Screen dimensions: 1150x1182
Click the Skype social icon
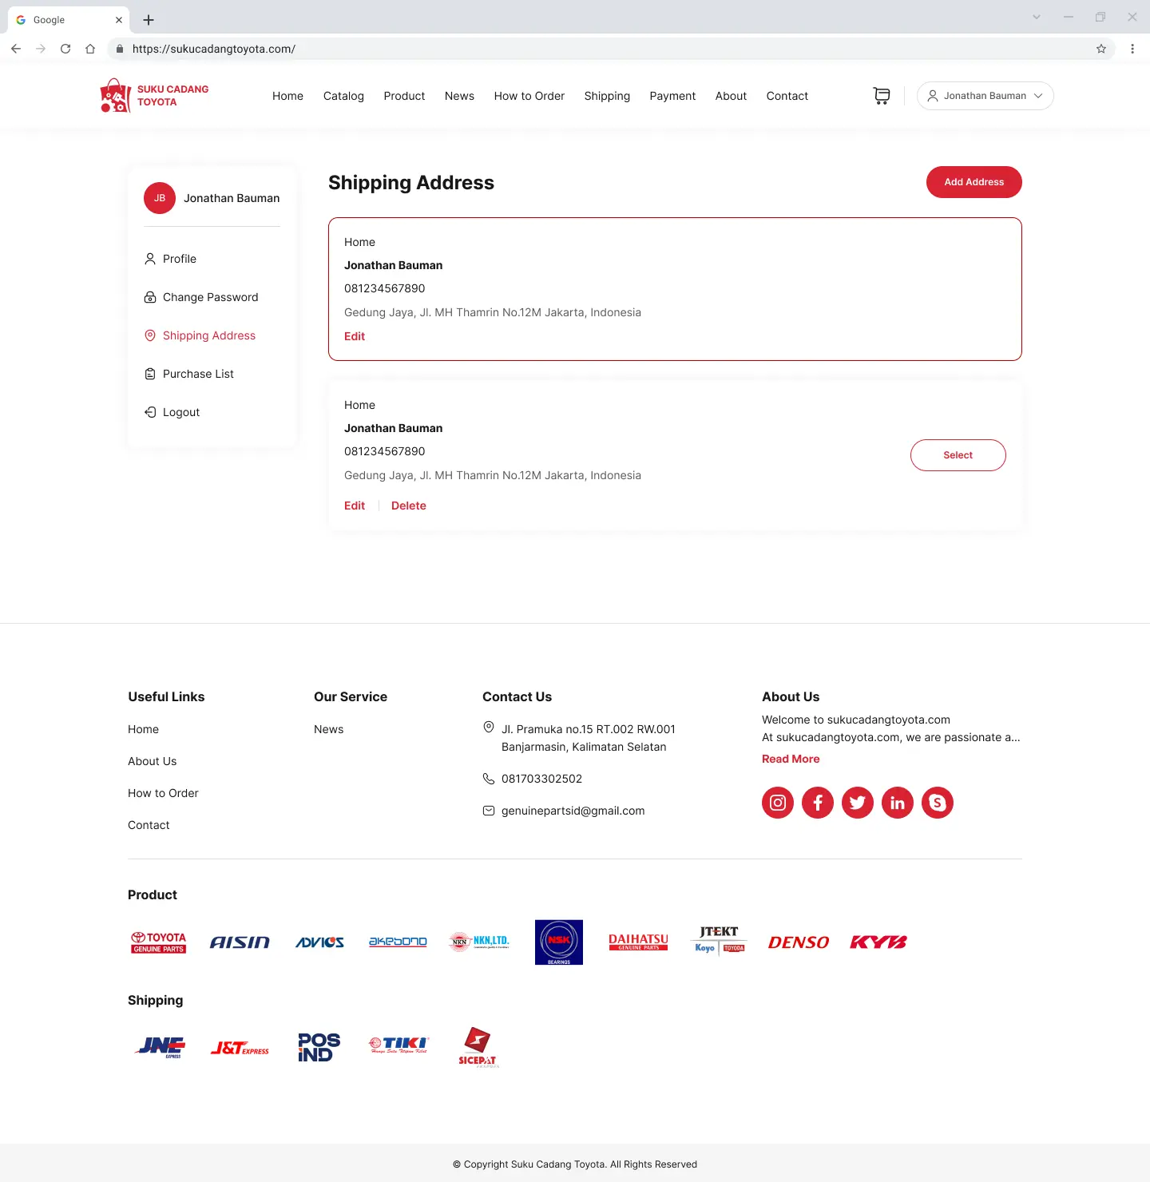click(x=938, y=803)
